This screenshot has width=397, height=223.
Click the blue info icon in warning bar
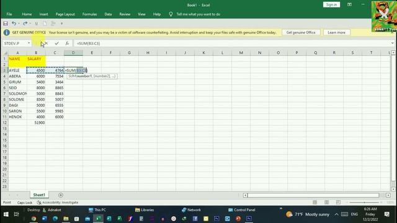pos(7,32)
